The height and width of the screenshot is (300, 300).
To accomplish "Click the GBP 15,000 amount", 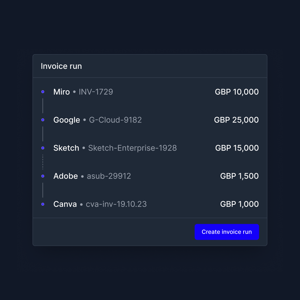I will point(237,148).
